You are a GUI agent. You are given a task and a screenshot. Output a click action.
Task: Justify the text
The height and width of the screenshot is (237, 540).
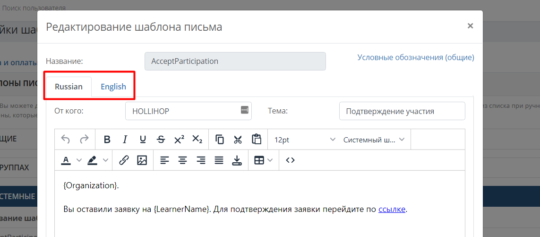click(219, 160)
